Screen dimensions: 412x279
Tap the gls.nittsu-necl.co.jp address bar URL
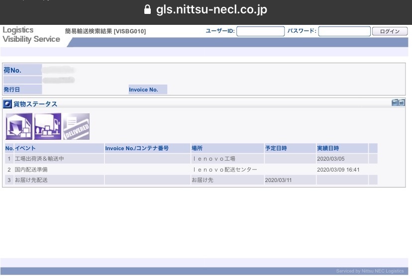pyautogui.click(x=211, y=10)
